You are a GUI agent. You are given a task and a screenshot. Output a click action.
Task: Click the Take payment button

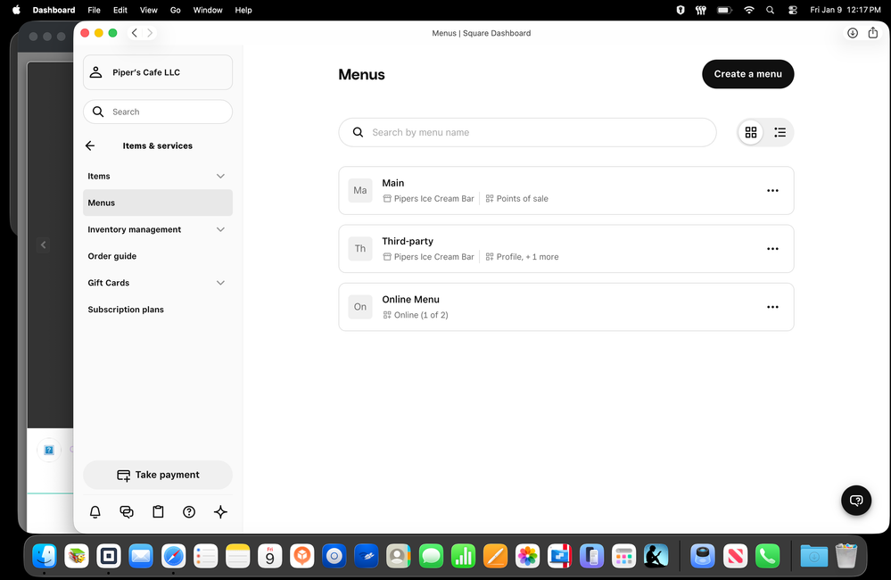[158, 475]
